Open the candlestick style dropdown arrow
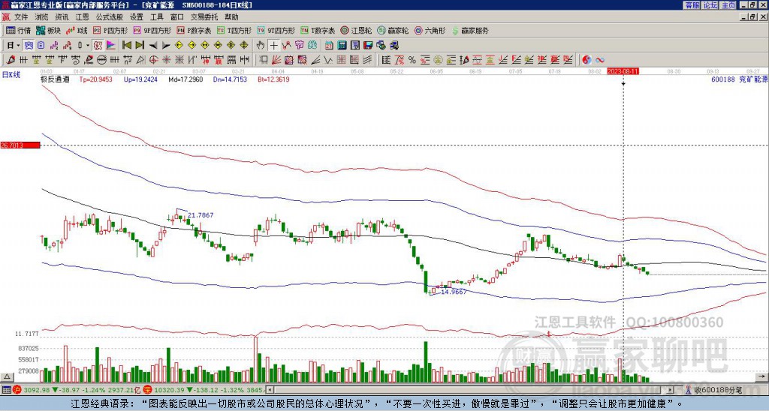 [x=89, y=46]
